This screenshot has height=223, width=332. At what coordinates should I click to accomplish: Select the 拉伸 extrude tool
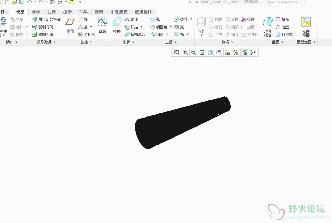pyautogui.click(x=117, y=26)
